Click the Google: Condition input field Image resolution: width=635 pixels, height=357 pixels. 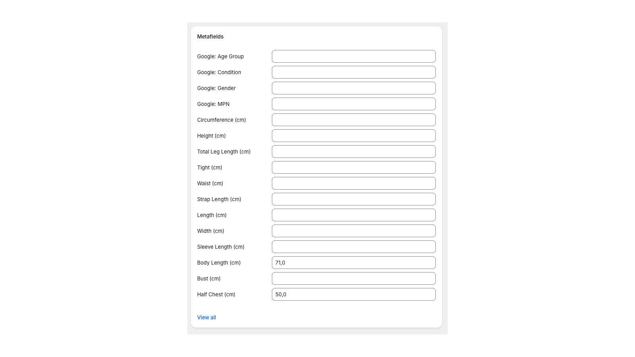pos(353,72)
